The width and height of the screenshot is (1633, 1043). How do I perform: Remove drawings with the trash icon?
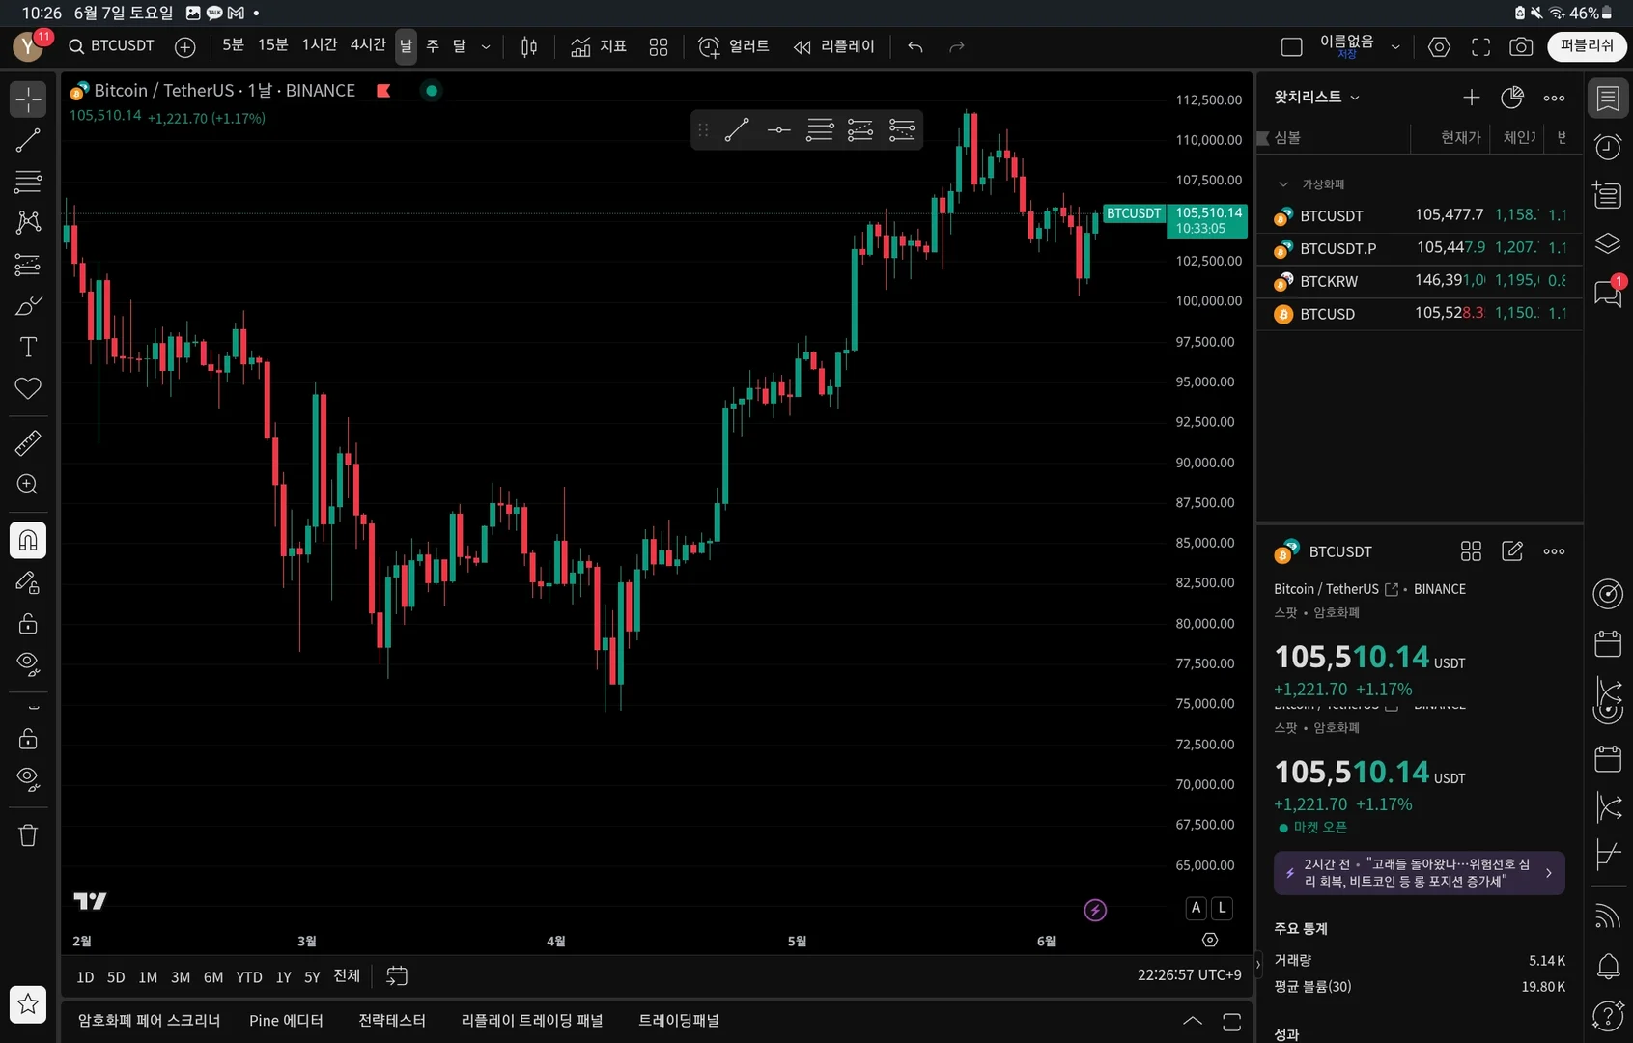click(x=28, y=835)
